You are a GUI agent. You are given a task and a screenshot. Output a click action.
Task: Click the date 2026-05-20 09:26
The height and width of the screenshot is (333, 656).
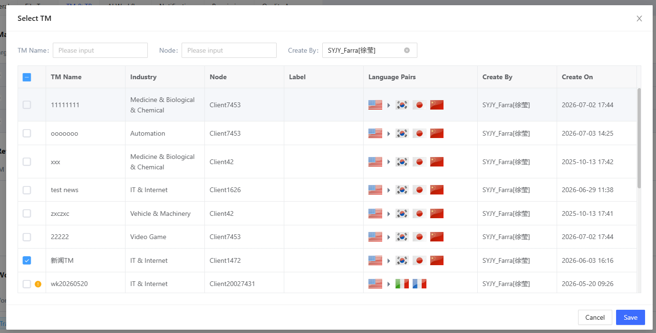588,284
